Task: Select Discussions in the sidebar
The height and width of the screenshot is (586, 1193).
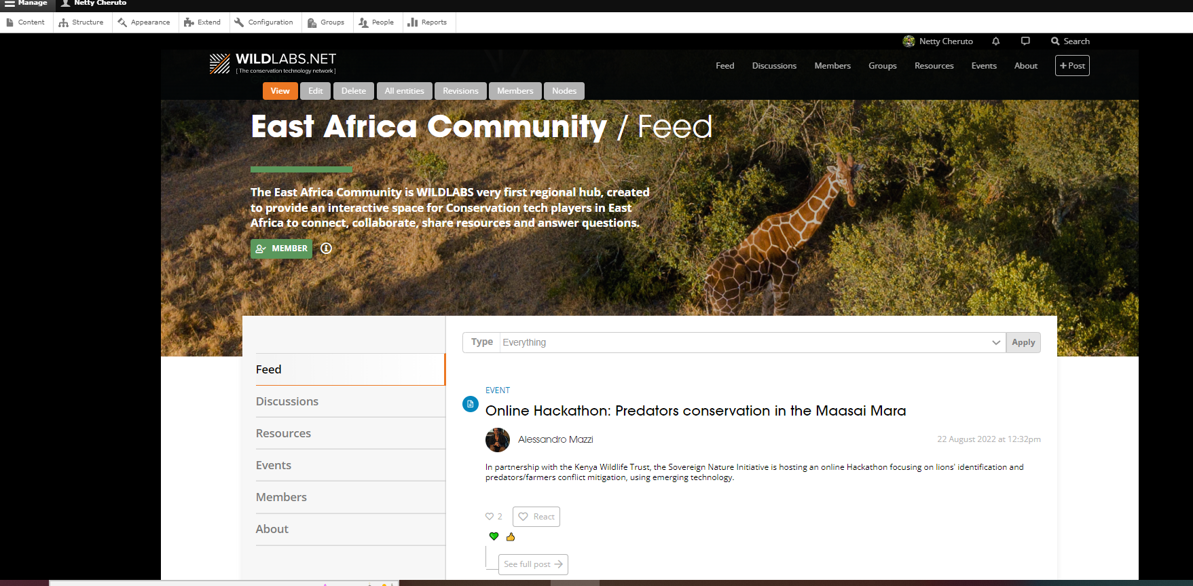Action: pos(350,401)
